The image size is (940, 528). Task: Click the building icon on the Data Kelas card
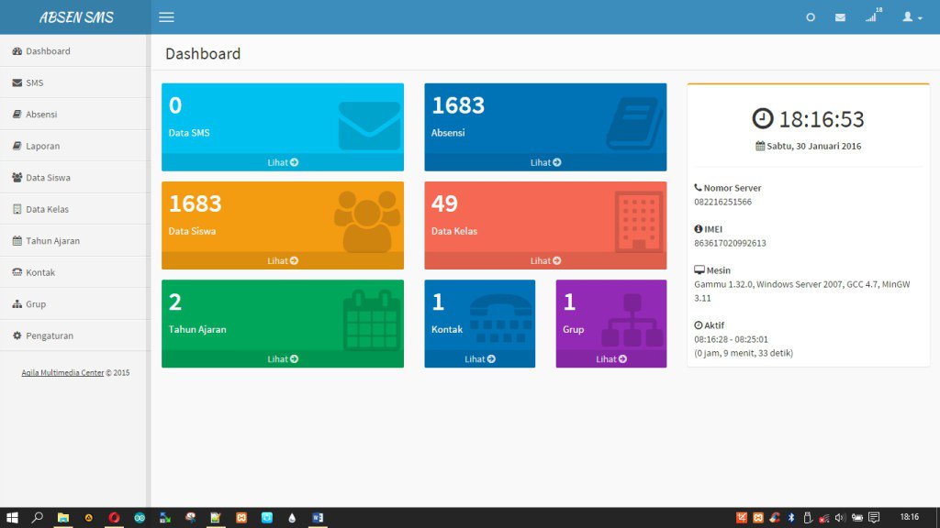639,222
